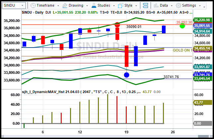Screen dimensions: 214x139
Task: Click the $INDU - Daily DJI chart title
Action: click(36, 12)
